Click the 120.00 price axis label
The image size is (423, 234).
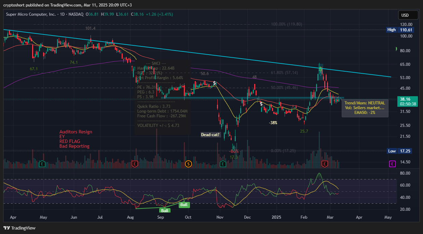pyautogui.click(x=406, y=25)
